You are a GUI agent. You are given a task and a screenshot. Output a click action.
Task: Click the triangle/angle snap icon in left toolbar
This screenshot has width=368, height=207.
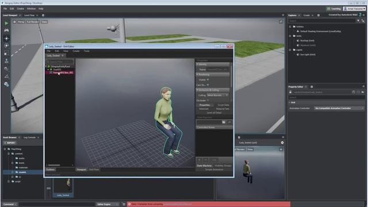coord(6,76)
